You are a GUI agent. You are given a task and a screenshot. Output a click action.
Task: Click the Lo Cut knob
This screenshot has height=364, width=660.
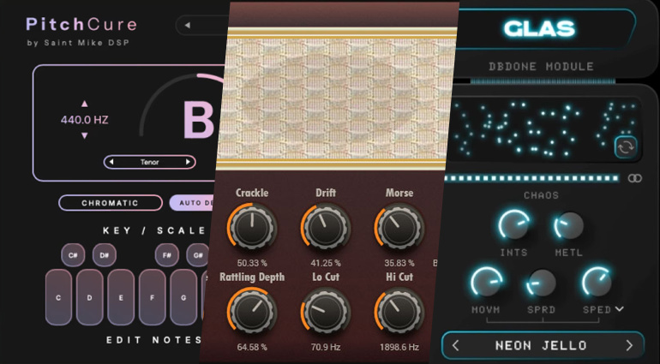pyautogui.click(x=326, y=312)
